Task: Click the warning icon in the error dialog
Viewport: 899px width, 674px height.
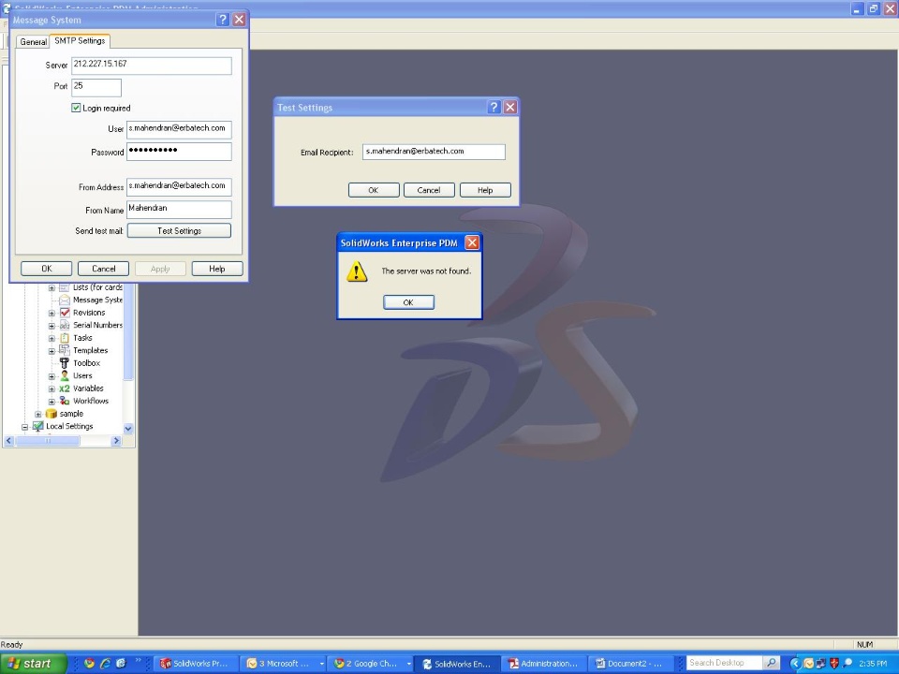Action: click(x=357, y=271)
